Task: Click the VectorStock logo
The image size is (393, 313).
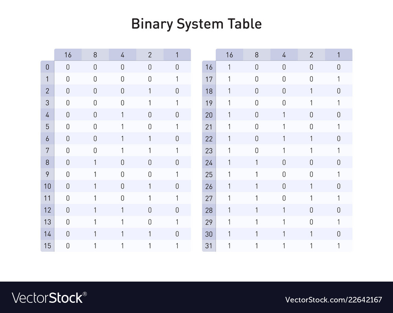Action: [48, 298]
